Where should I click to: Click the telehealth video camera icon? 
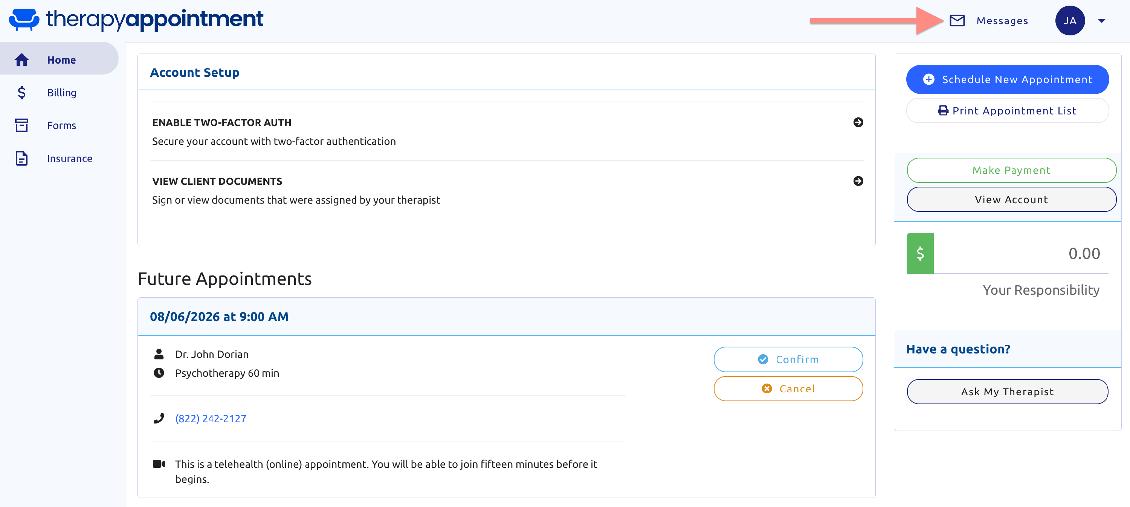(x=159, y=464)
